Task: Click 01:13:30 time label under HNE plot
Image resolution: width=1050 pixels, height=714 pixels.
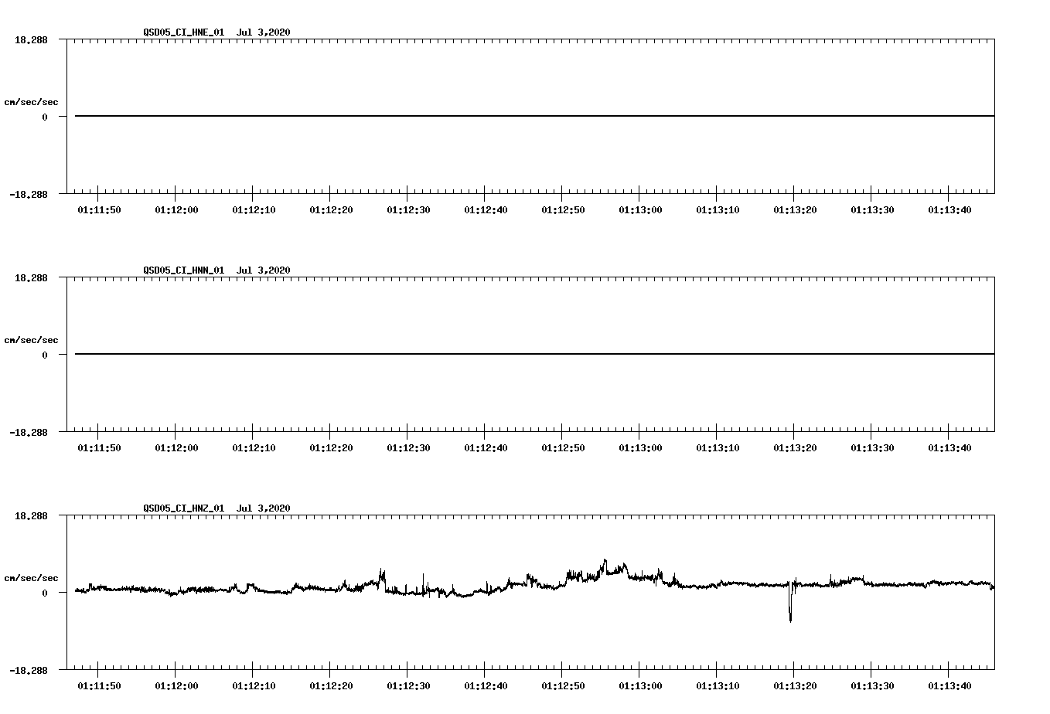Action: pyautogui.click(x=872, y=210)
